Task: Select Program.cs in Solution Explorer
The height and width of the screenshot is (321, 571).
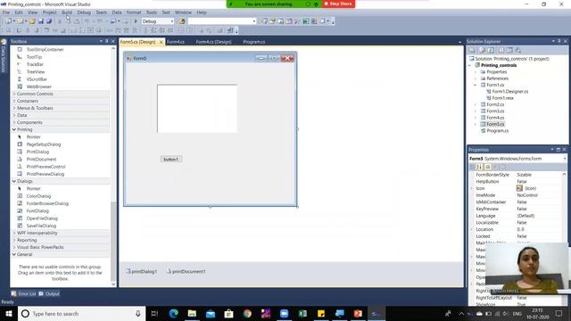Action: tap(498, 131)
